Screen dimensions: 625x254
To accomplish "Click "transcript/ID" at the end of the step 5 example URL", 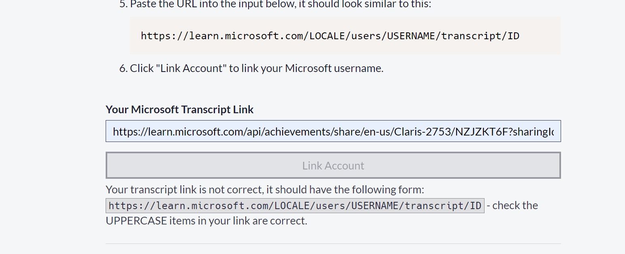I will (480, 36).
